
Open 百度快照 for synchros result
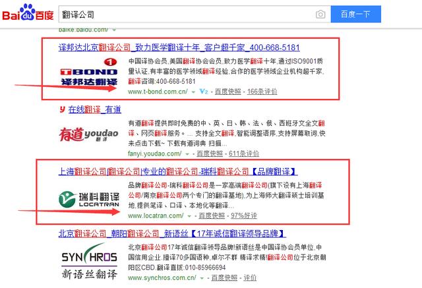(x=224, y=277)
